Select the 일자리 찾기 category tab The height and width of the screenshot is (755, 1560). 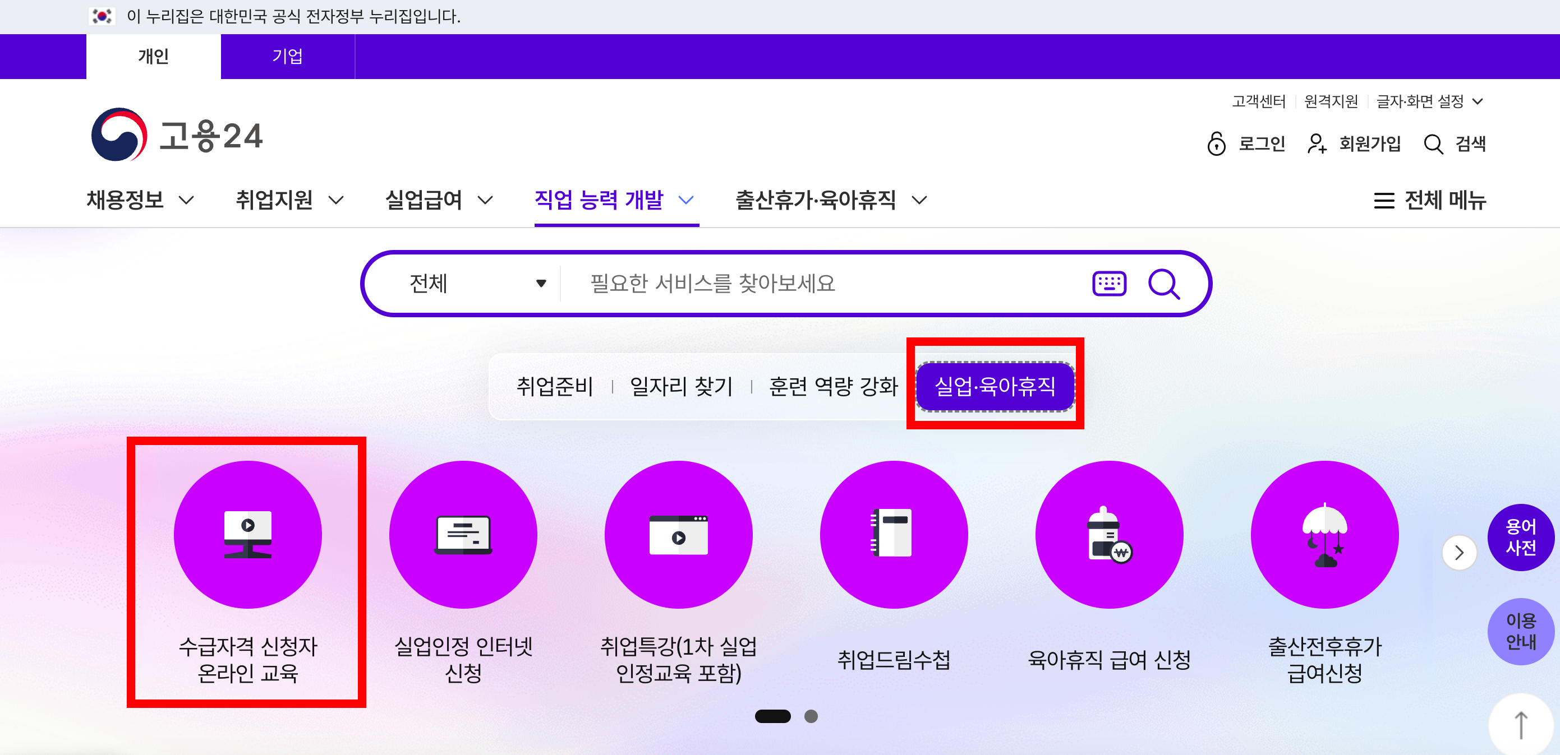tap(682, 387)
